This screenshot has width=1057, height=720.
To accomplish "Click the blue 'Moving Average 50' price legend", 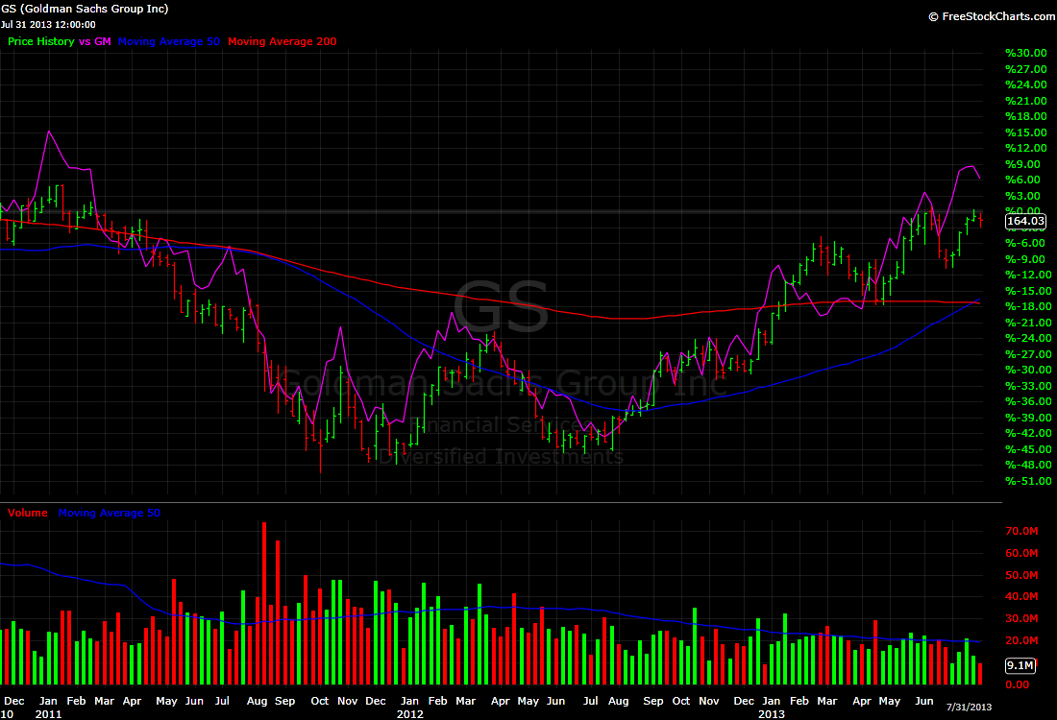I will 168,41.
